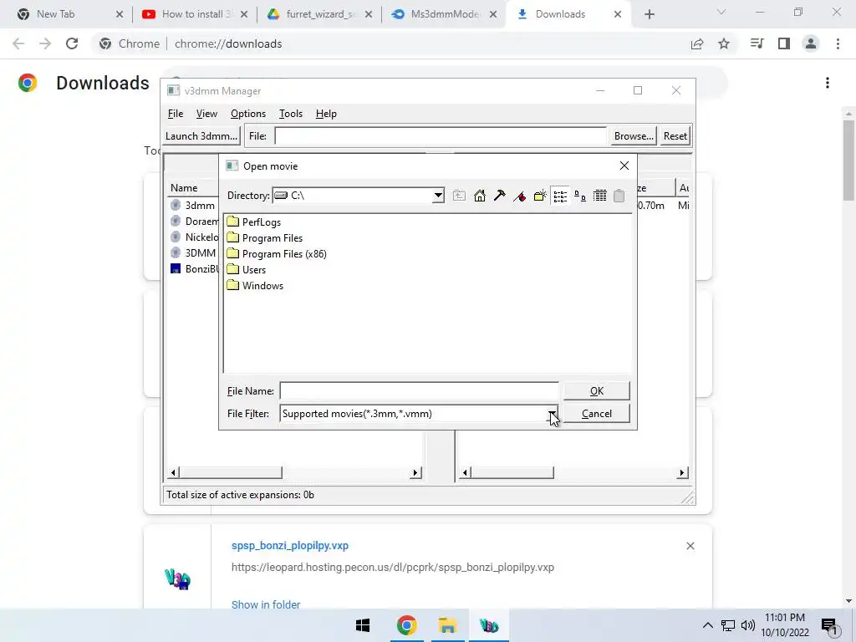
Task: Bookmark this page with the star icon
Action: [x=724, y=43]
